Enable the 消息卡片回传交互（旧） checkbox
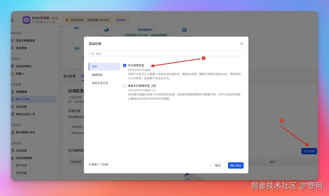This screenshot has height=196, width=329. click(x=125, y=86)
